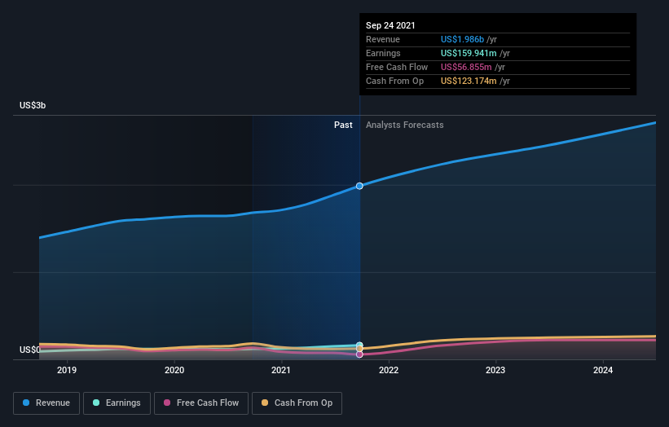Click the Free Cash Flow label in tooltip
Screen dimensions: 669x427
coord(397,67)
